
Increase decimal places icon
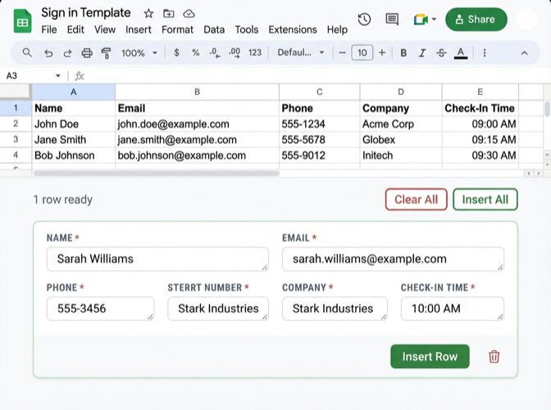pyautogui.click(x=235, y=53)
